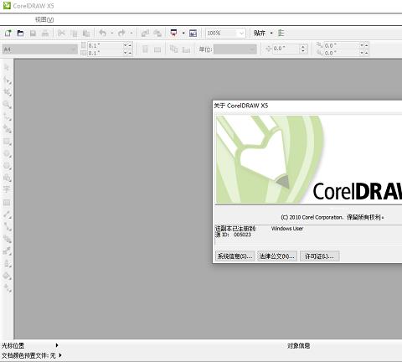Open Options via the icon beside 贴齐

point(281,34)
